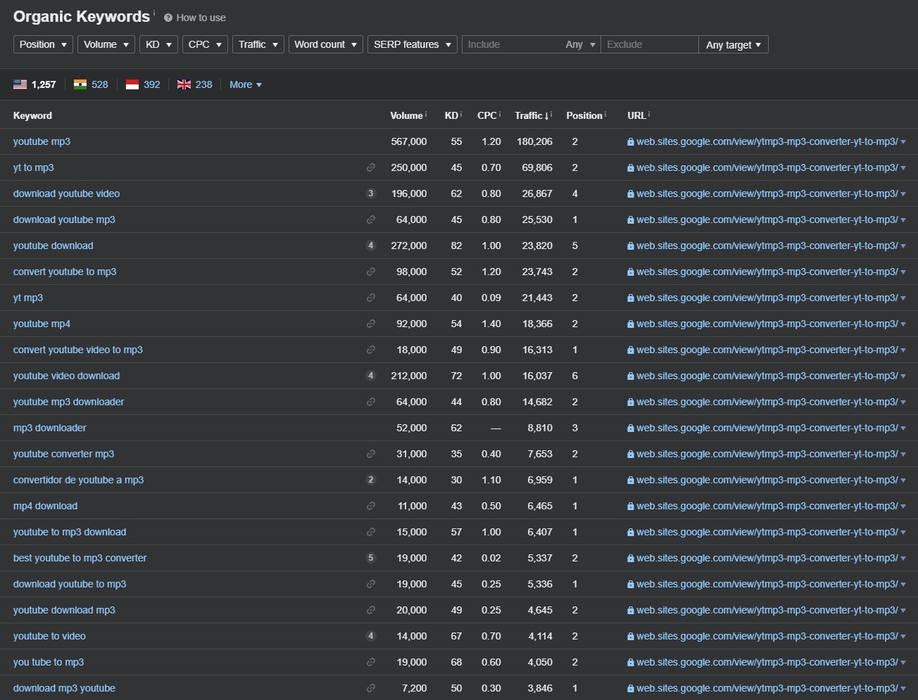
Task: Open ranking URL for youtube mp4 row
Action: 767,324
